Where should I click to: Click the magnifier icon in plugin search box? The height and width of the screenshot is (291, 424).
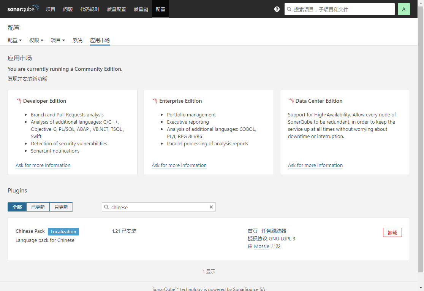[106, 207]
